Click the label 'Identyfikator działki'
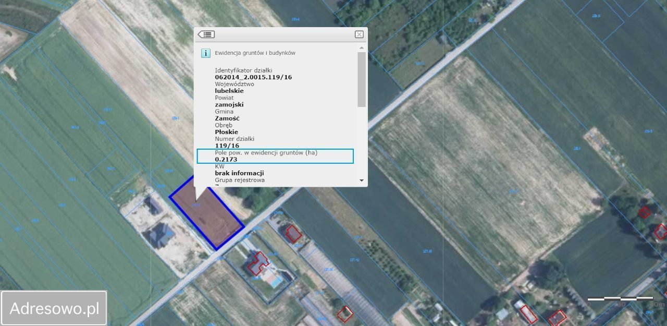Viewport: 667px width, 326px height. pos(243,70)
